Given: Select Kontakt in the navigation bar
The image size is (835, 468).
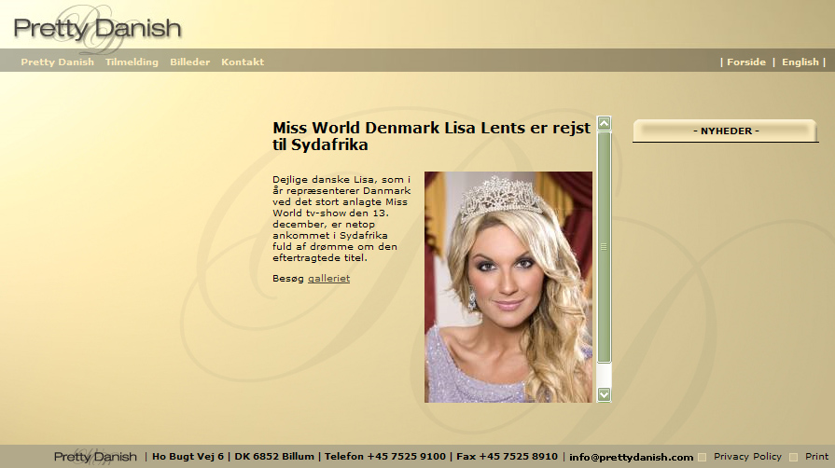Looking at the screenshot, I should tap(243, 62).
